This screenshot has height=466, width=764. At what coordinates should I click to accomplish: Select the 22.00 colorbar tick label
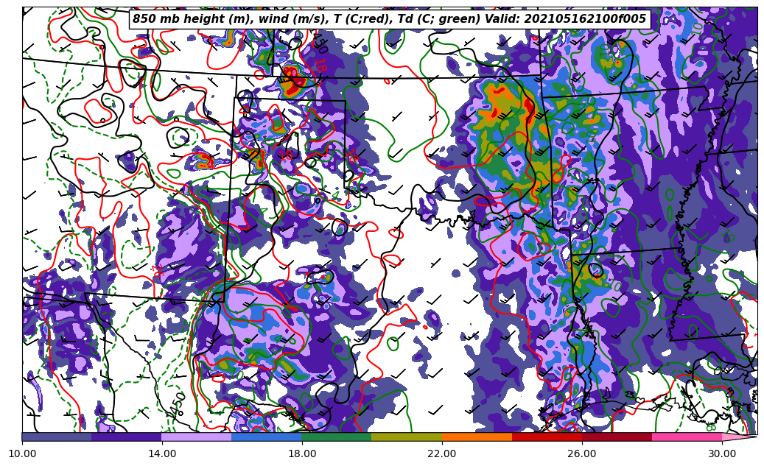pyautogui.click(x=442, y=453)
